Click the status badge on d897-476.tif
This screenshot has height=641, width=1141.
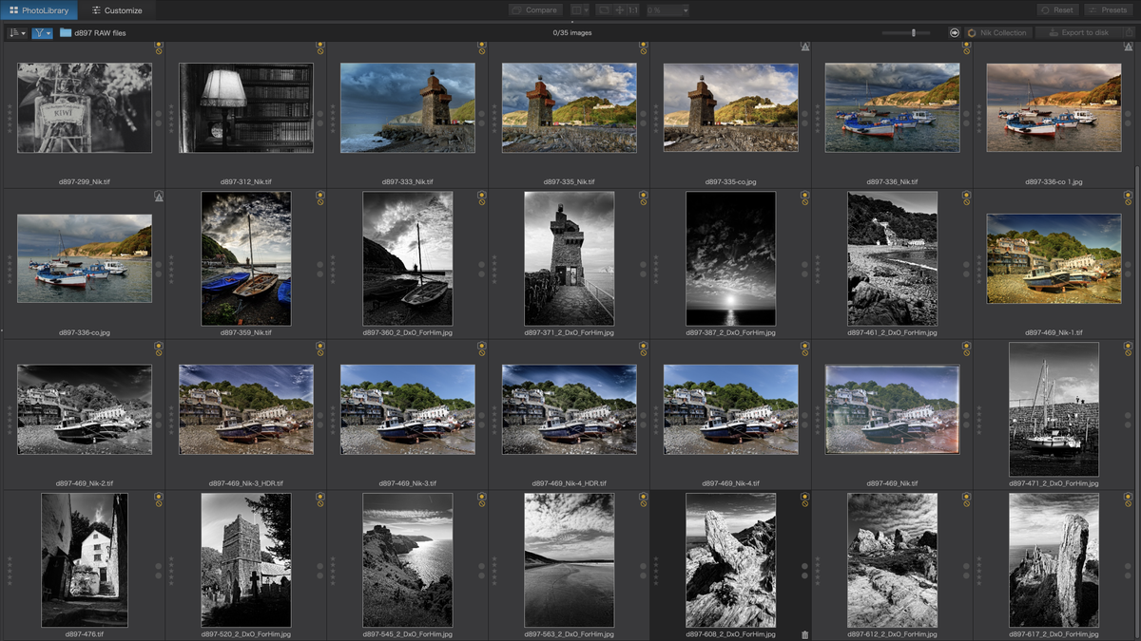[158, 499]
